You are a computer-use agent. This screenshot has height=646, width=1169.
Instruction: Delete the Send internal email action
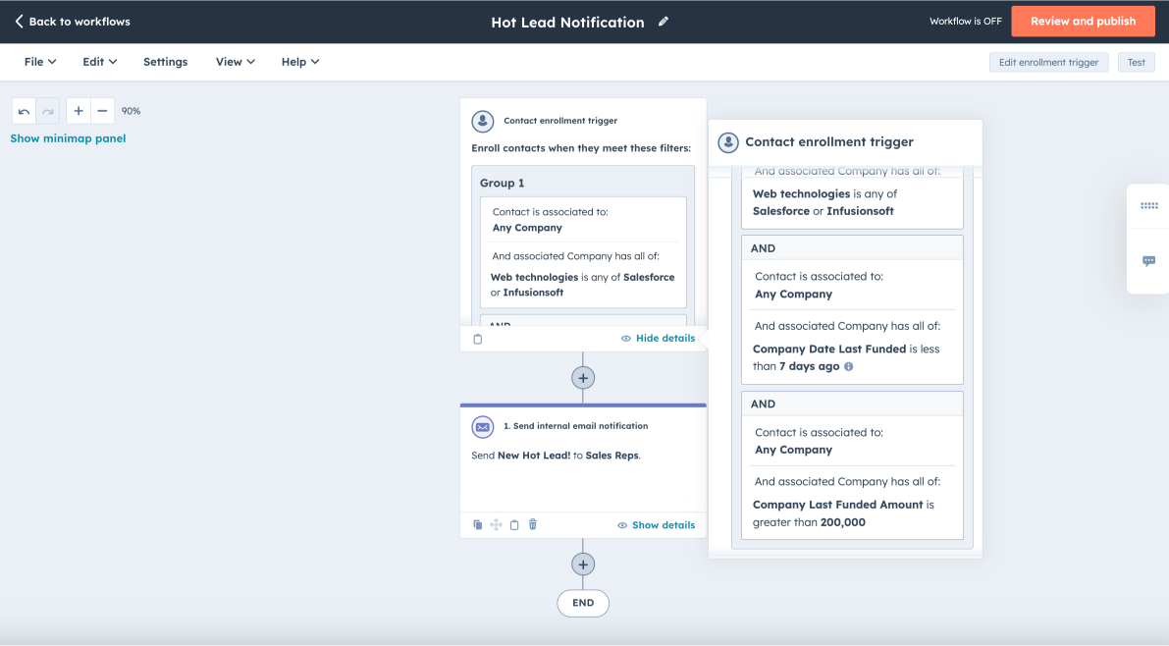[x=533, y=525]
